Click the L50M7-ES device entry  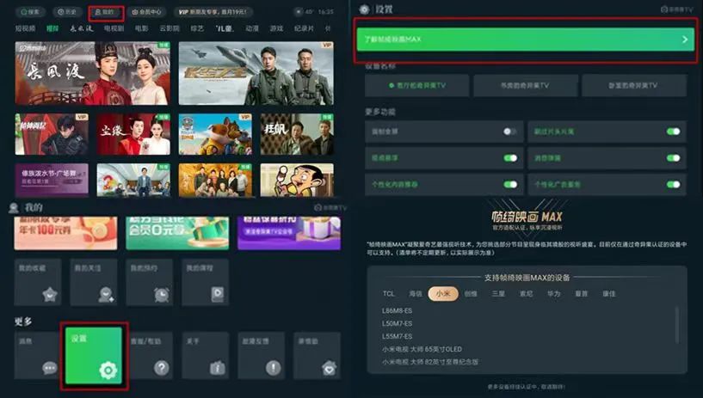tap(397, 323)
